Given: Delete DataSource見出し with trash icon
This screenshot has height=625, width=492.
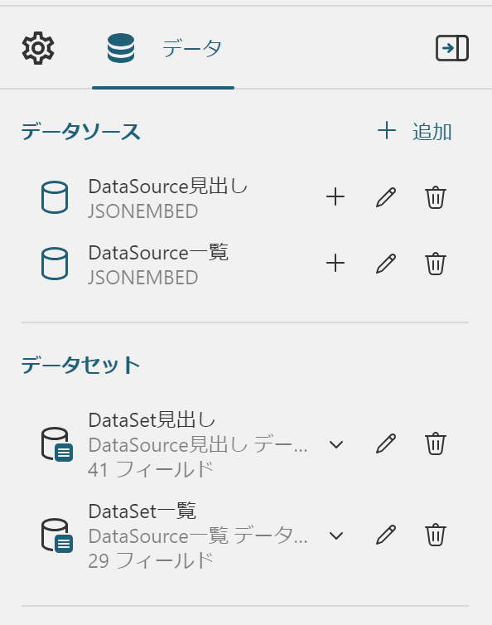Looking at the screenshot, I should 436,197.
